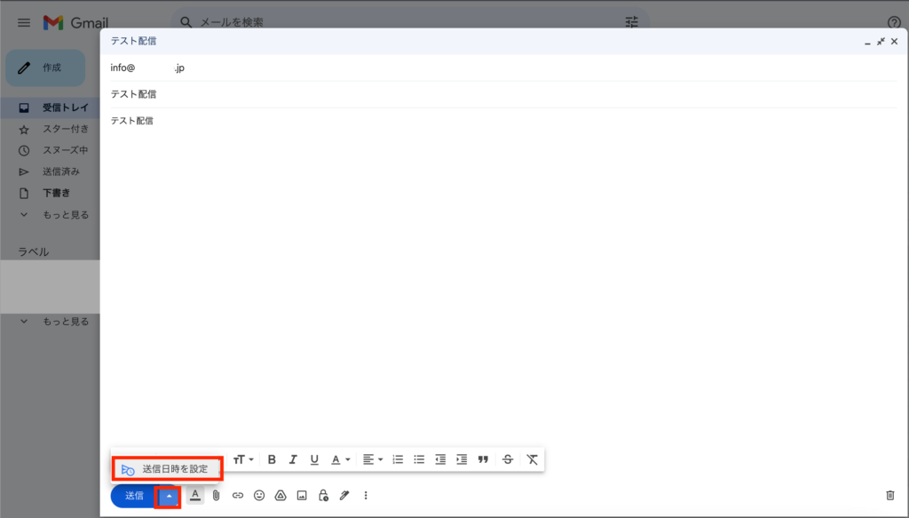This screenshot has height=518, width=909.
Task: Toggle confidential mode lock icon
Action: 323,496
